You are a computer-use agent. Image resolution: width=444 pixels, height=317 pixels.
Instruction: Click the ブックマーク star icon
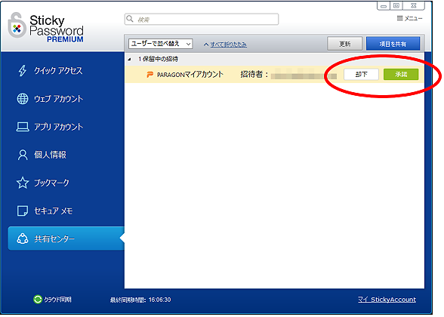tap(23, 183)
